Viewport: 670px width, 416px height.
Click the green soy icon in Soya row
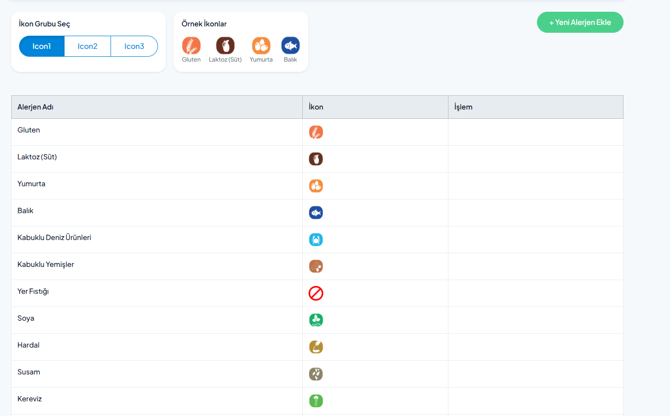pyautogui.click(x=316, y=320)
